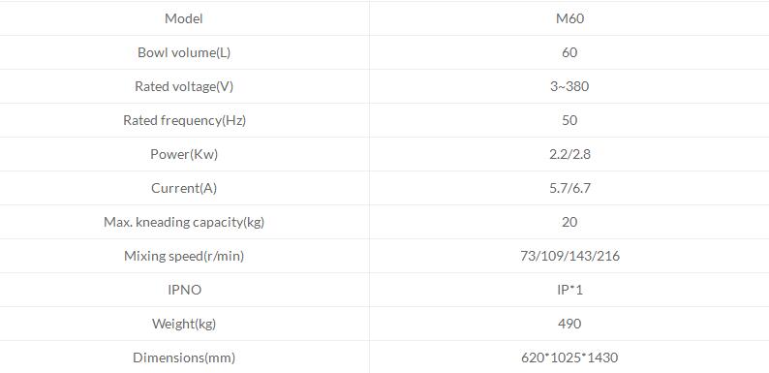The image size is (769, 373).
Task: Click the Bowl volume(L) label
Action: tap(184, 52)
